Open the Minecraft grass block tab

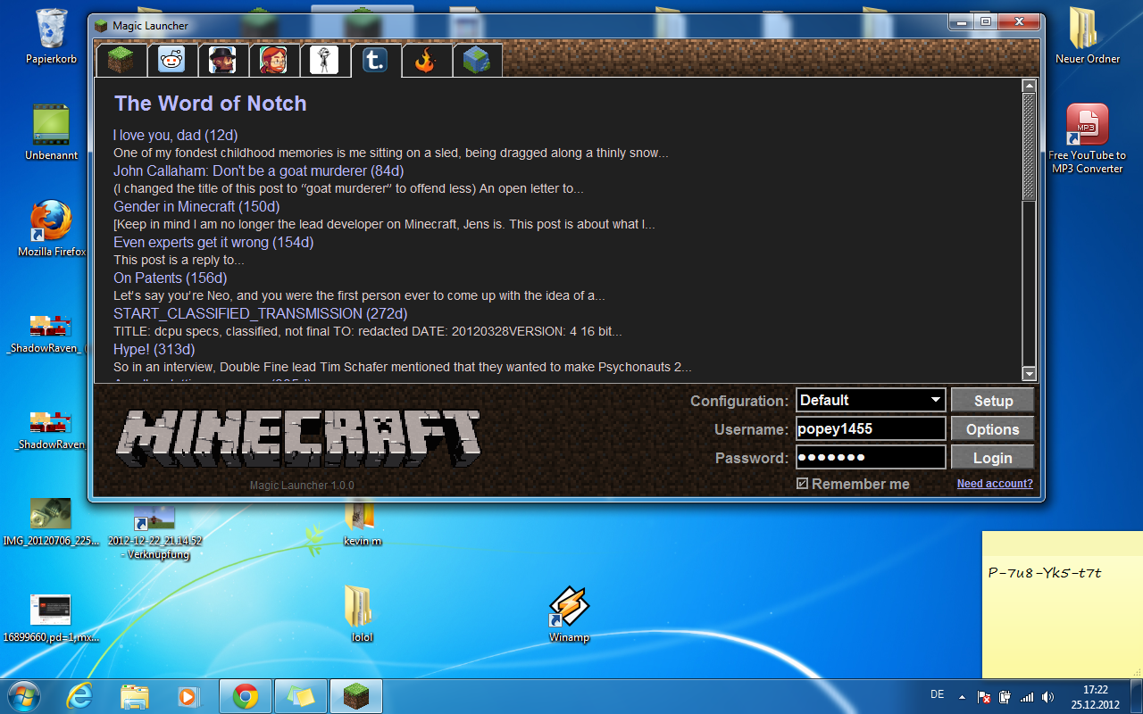121,60
